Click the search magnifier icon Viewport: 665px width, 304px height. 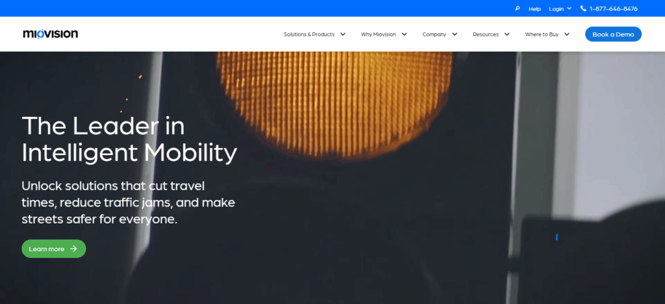coord(517,8)
